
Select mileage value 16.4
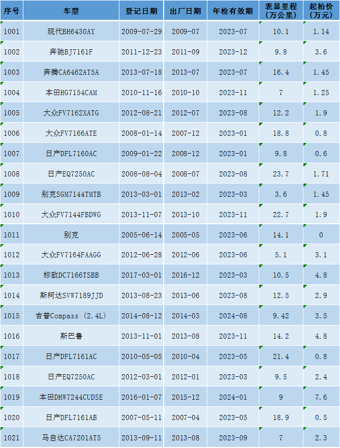(281, 72)
